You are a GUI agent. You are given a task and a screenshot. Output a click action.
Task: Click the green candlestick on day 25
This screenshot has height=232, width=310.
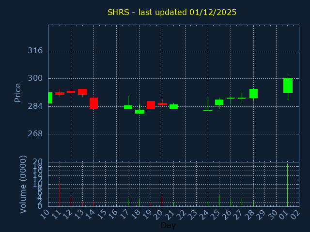click(x=219, y=102)
